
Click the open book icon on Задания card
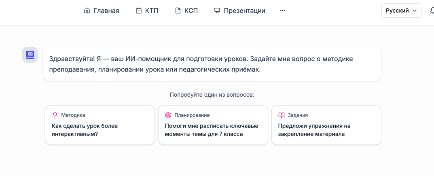pos(281,115)
